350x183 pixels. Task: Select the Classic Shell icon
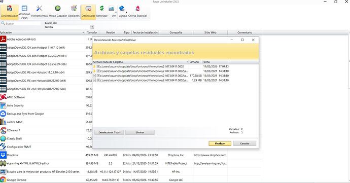(3, 138)
